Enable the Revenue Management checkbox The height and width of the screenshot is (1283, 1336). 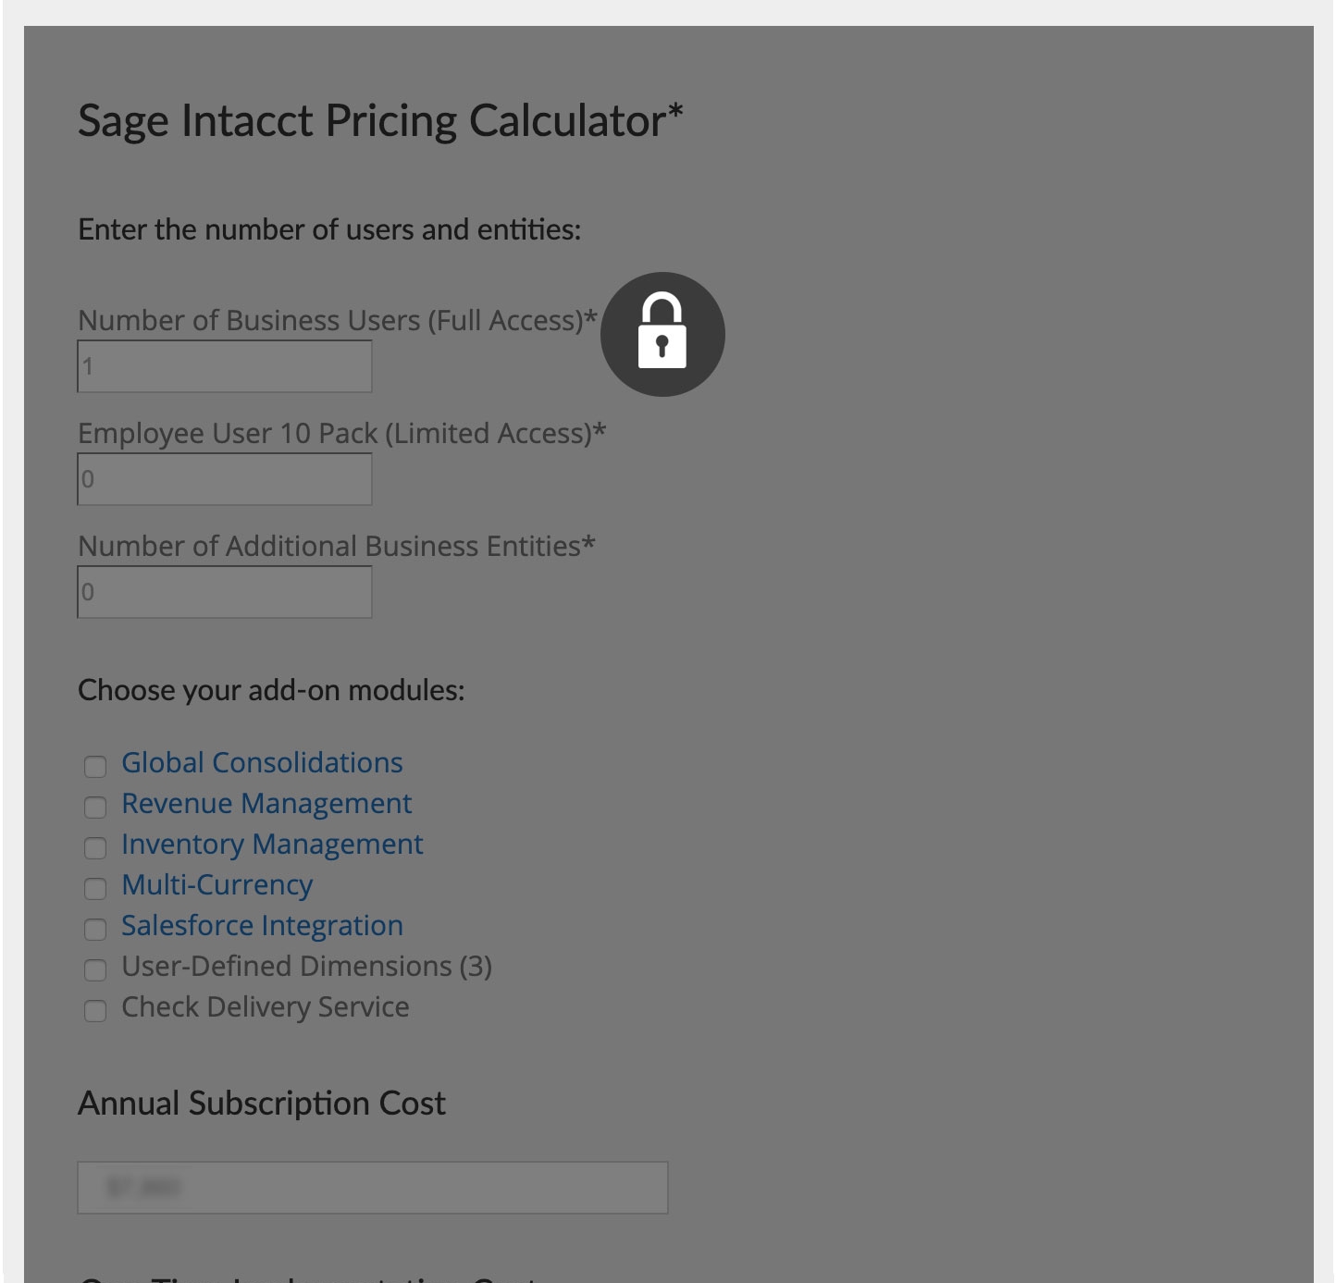[x=95, y=807]
